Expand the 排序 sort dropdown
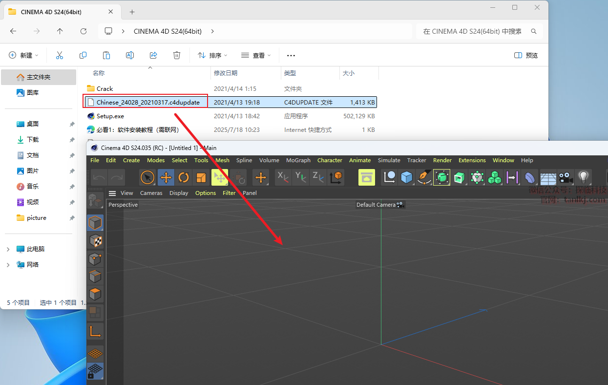Screen dimensions: 608x385 pos(212,55)
